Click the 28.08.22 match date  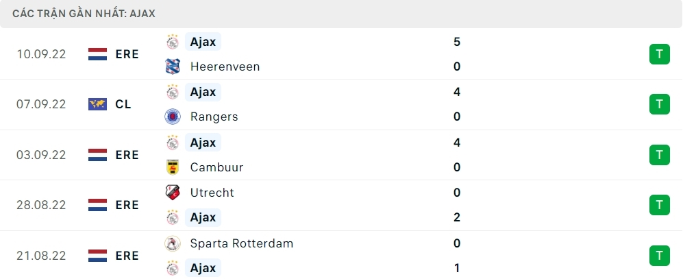click(41, 205)
